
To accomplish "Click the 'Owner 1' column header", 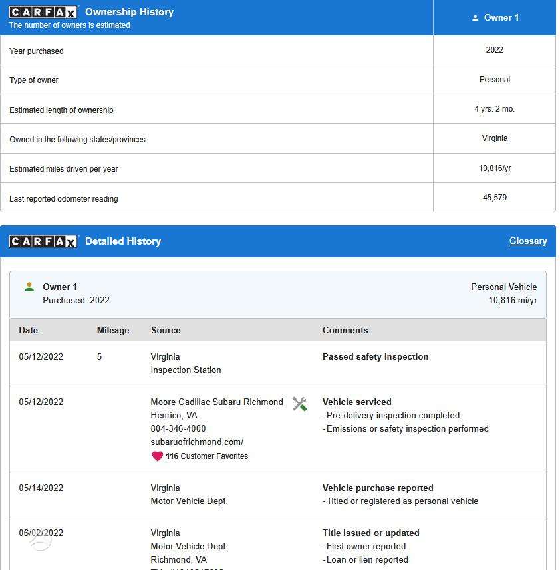I will [x=501, y=17].
